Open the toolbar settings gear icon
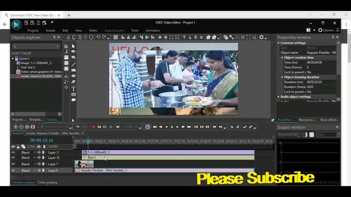This screenshot has height=197, width=351. point(261,37)
